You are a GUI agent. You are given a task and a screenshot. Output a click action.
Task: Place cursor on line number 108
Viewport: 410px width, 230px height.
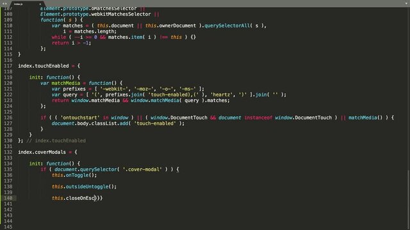[x=8, y=14]
